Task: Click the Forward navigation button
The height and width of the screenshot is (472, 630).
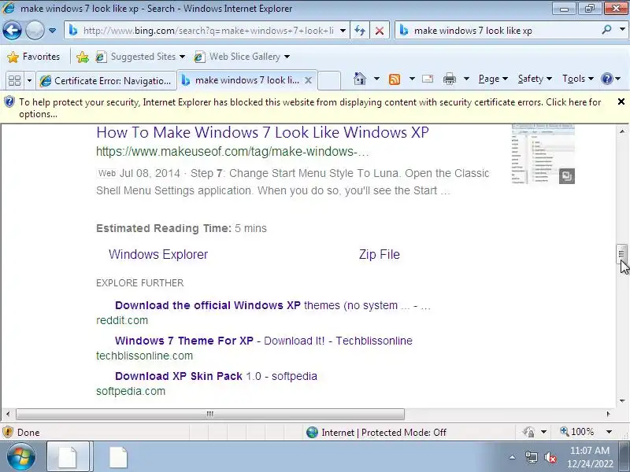Action: click(x=35, y=31)
